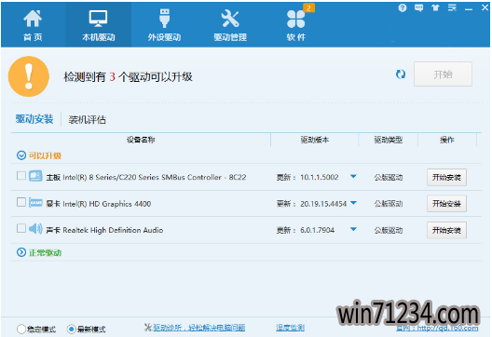This screenshot has height=337, width=492.
Task: Open the 温度监测 link
Action: 290,328
